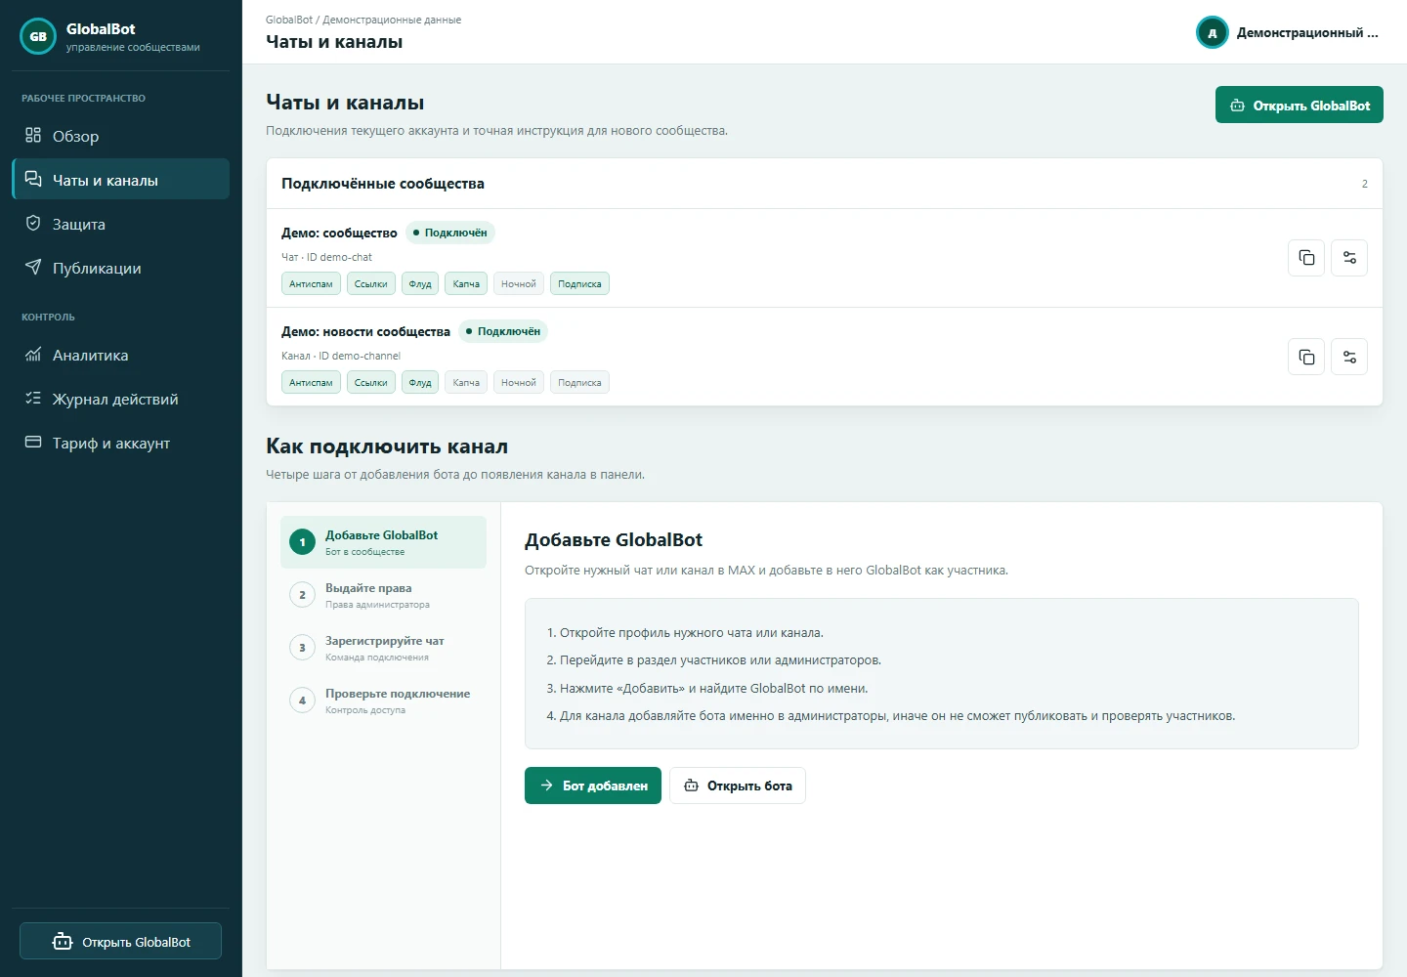Select step 1 Добавьте GlobalBot
Image resolution: width=1407 pixels, height=977 pixels.
(x=383, y=542)
